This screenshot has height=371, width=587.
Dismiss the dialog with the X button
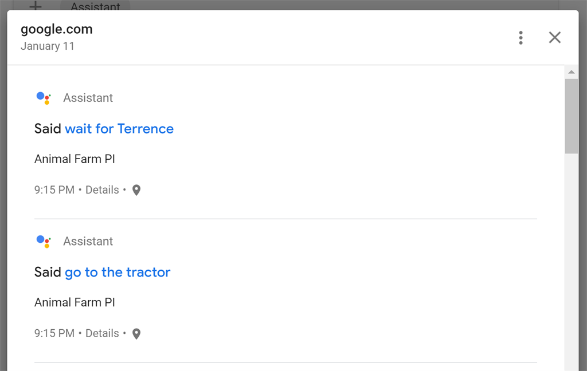554,37
